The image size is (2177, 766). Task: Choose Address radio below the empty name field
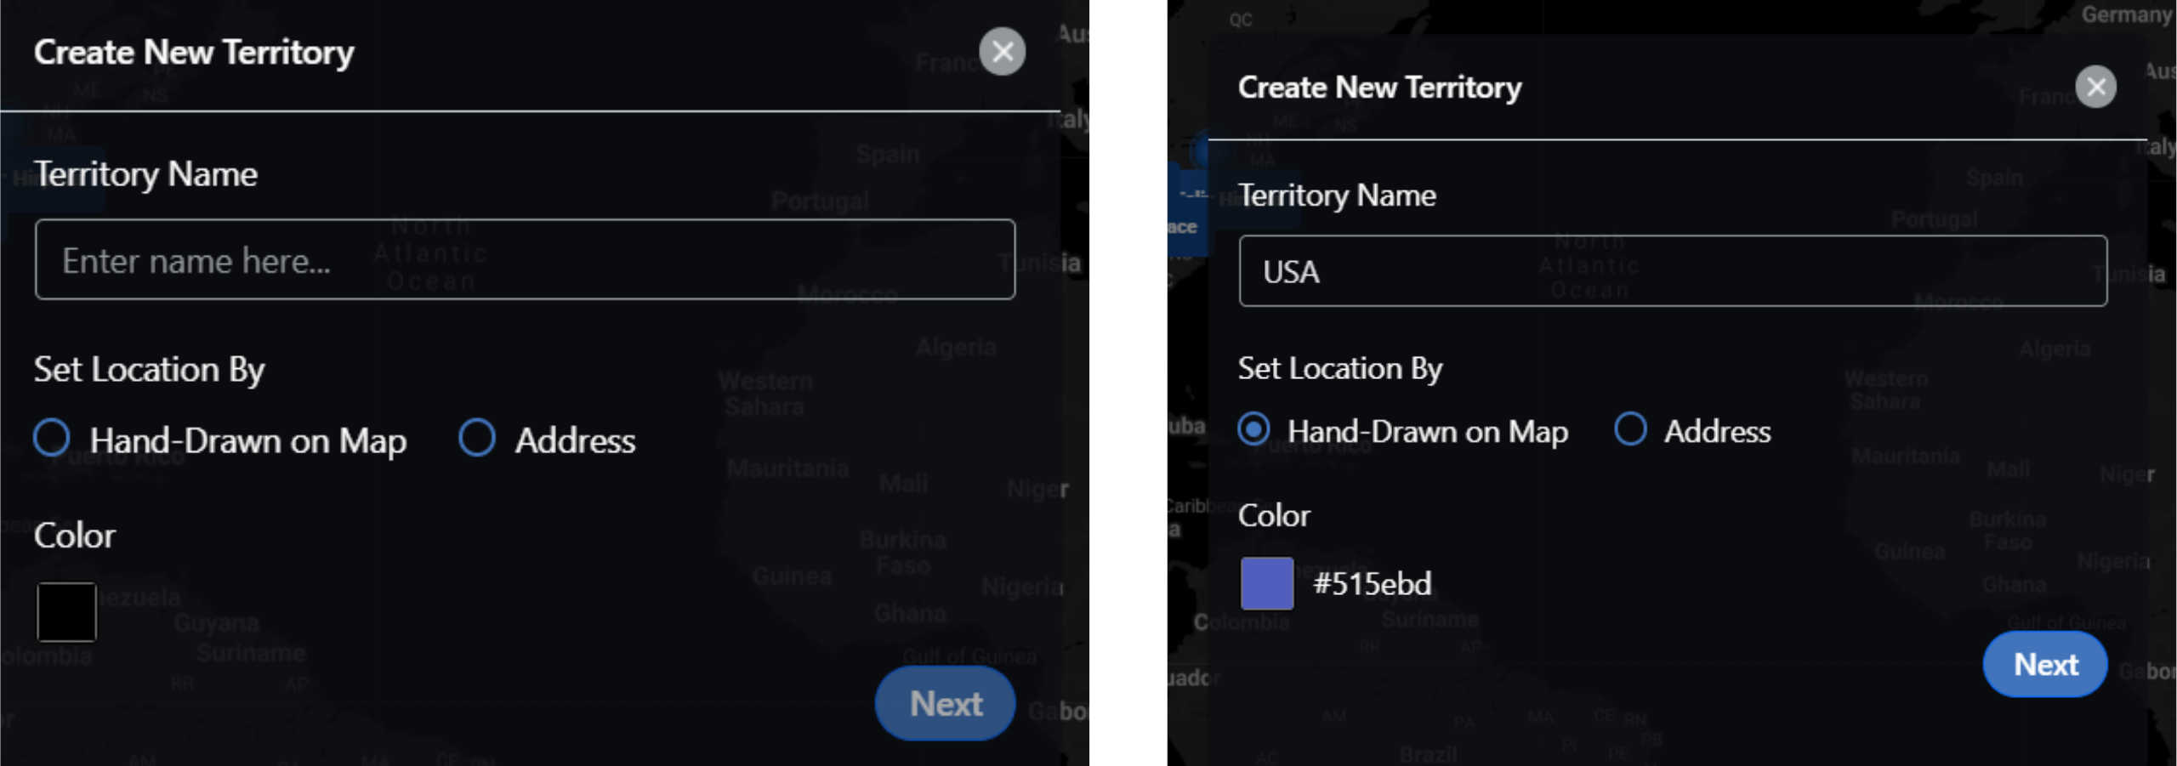(x=477, y=438)
